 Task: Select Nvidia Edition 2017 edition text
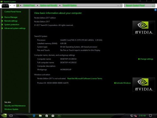point(45,18)
